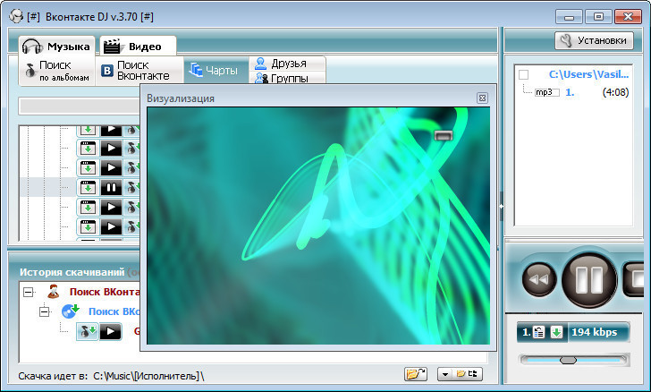
Task: Select the C:\Users\Vasil... playlist folder
Action: [588, 74]
